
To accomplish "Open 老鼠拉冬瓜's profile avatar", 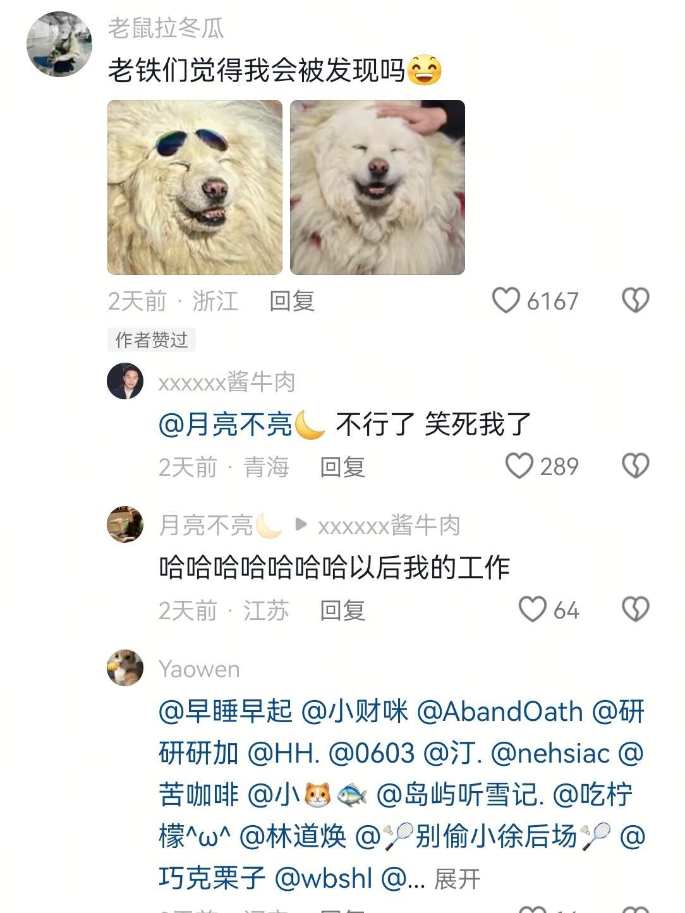I will 59,44.
